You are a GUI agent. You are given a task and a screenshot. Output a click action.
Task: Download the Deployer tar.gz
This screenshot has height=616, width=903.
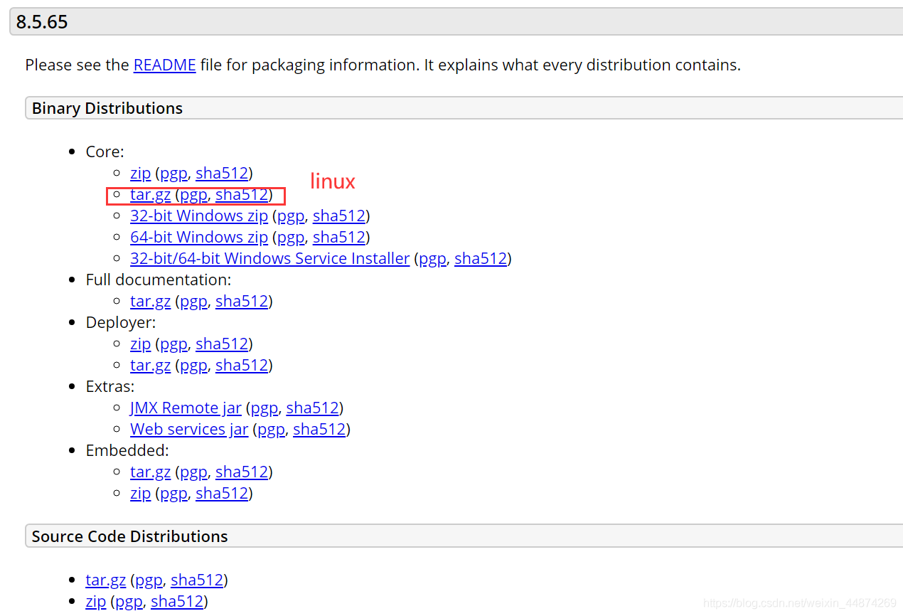pyautogui.click(x=151, y=365)
